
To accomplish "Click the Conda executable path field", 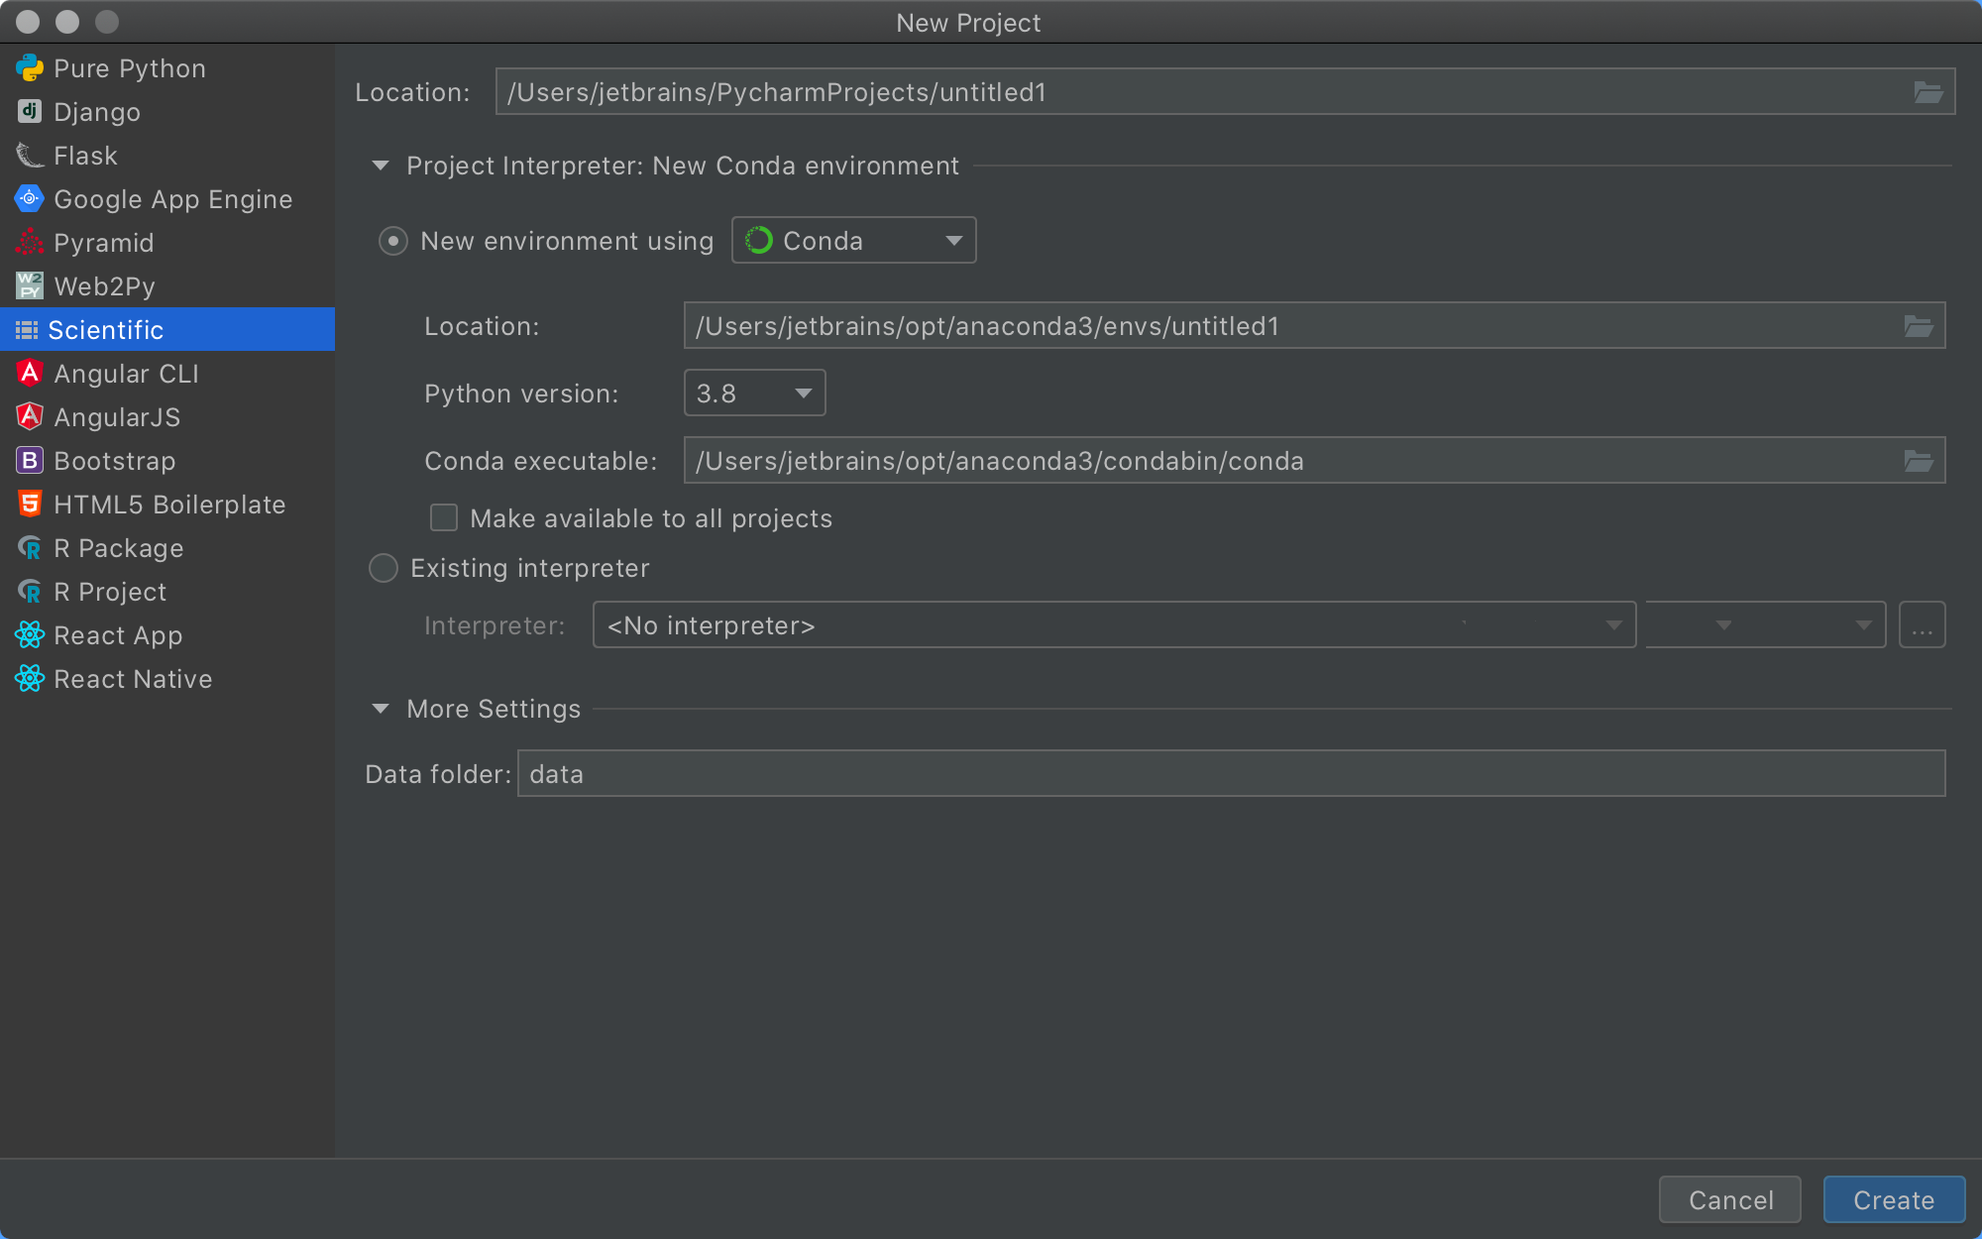I will [1314, 460].
